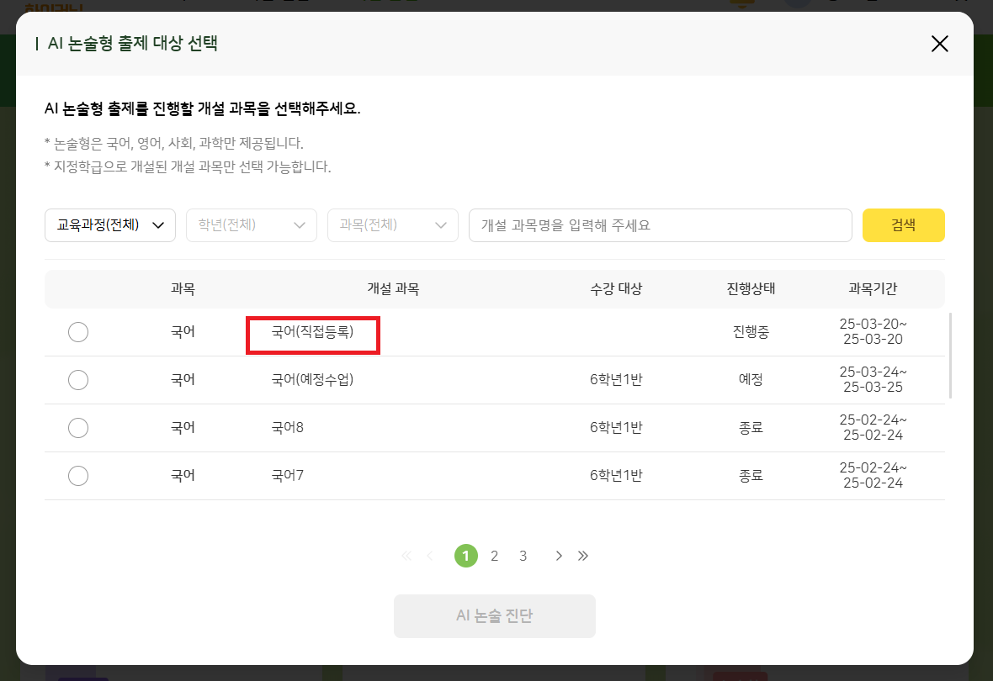Screen dimensions: 993x681
Task: Click the AI 논술 진단 button
Action: [494, 616]
